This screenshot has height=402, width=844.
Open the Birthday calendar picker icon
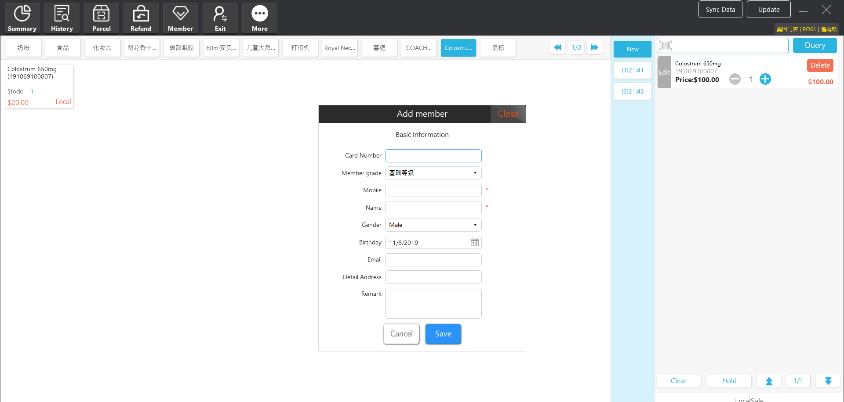(474, 243)
